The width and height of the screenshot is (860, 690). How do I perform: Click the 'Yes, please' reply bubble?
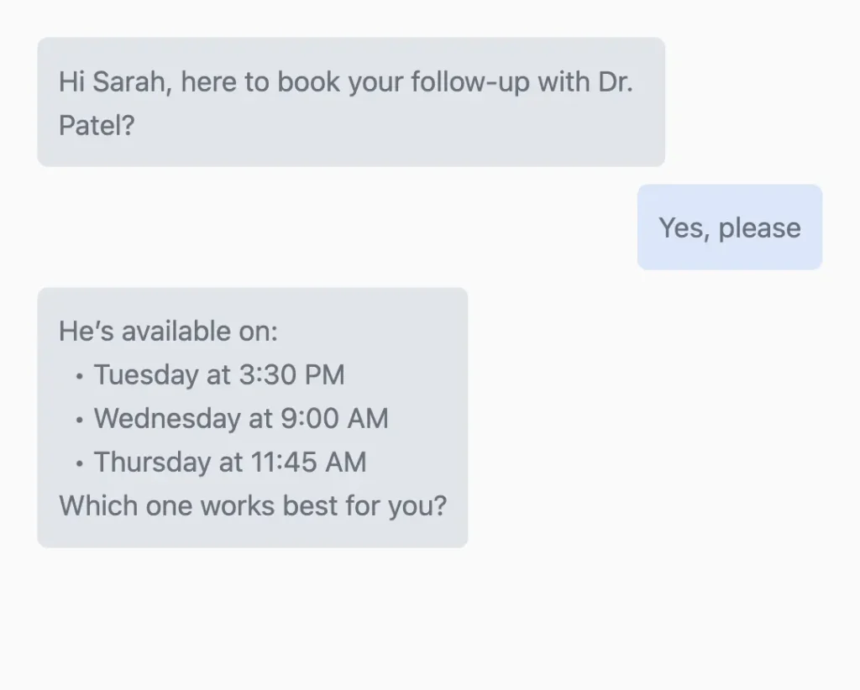[x=730, y=227]
